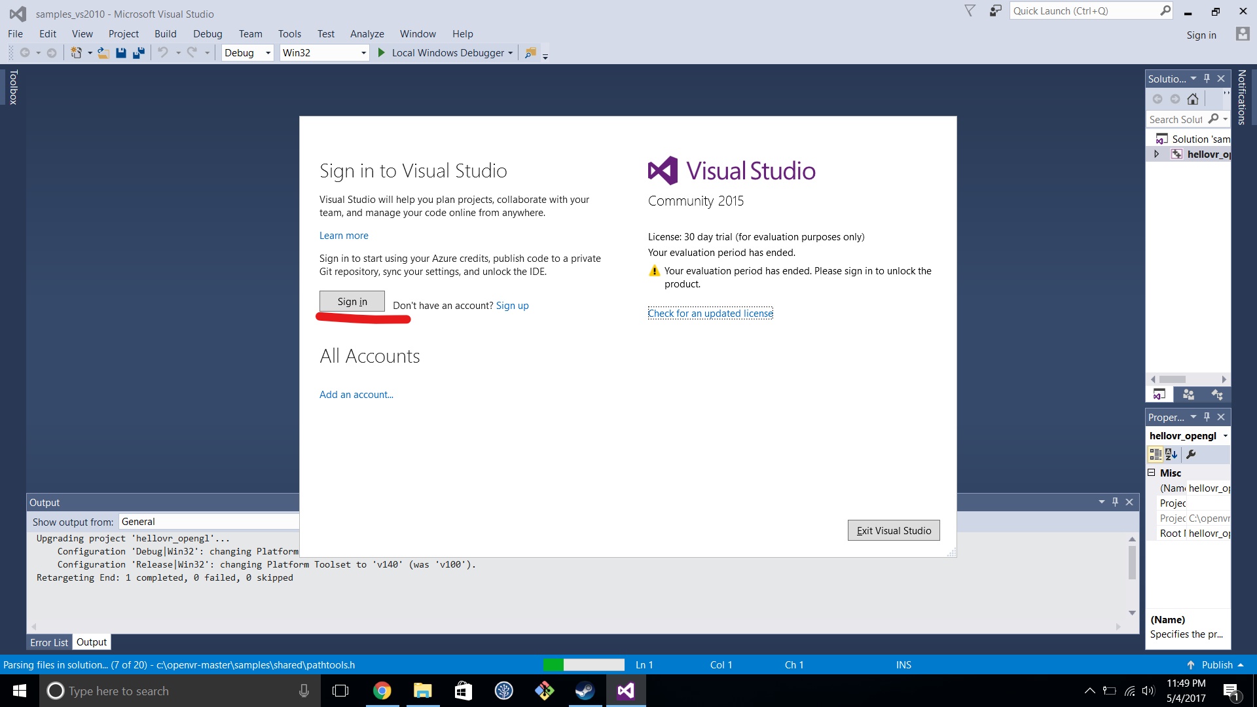Pin the Output panel
Screen dimensions: 1257x707
point(1115,502)
